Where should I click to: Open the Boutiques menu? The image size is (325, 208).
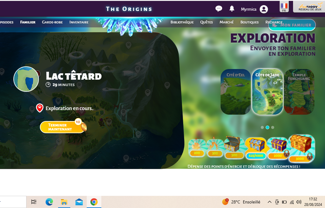click(249, 22)
